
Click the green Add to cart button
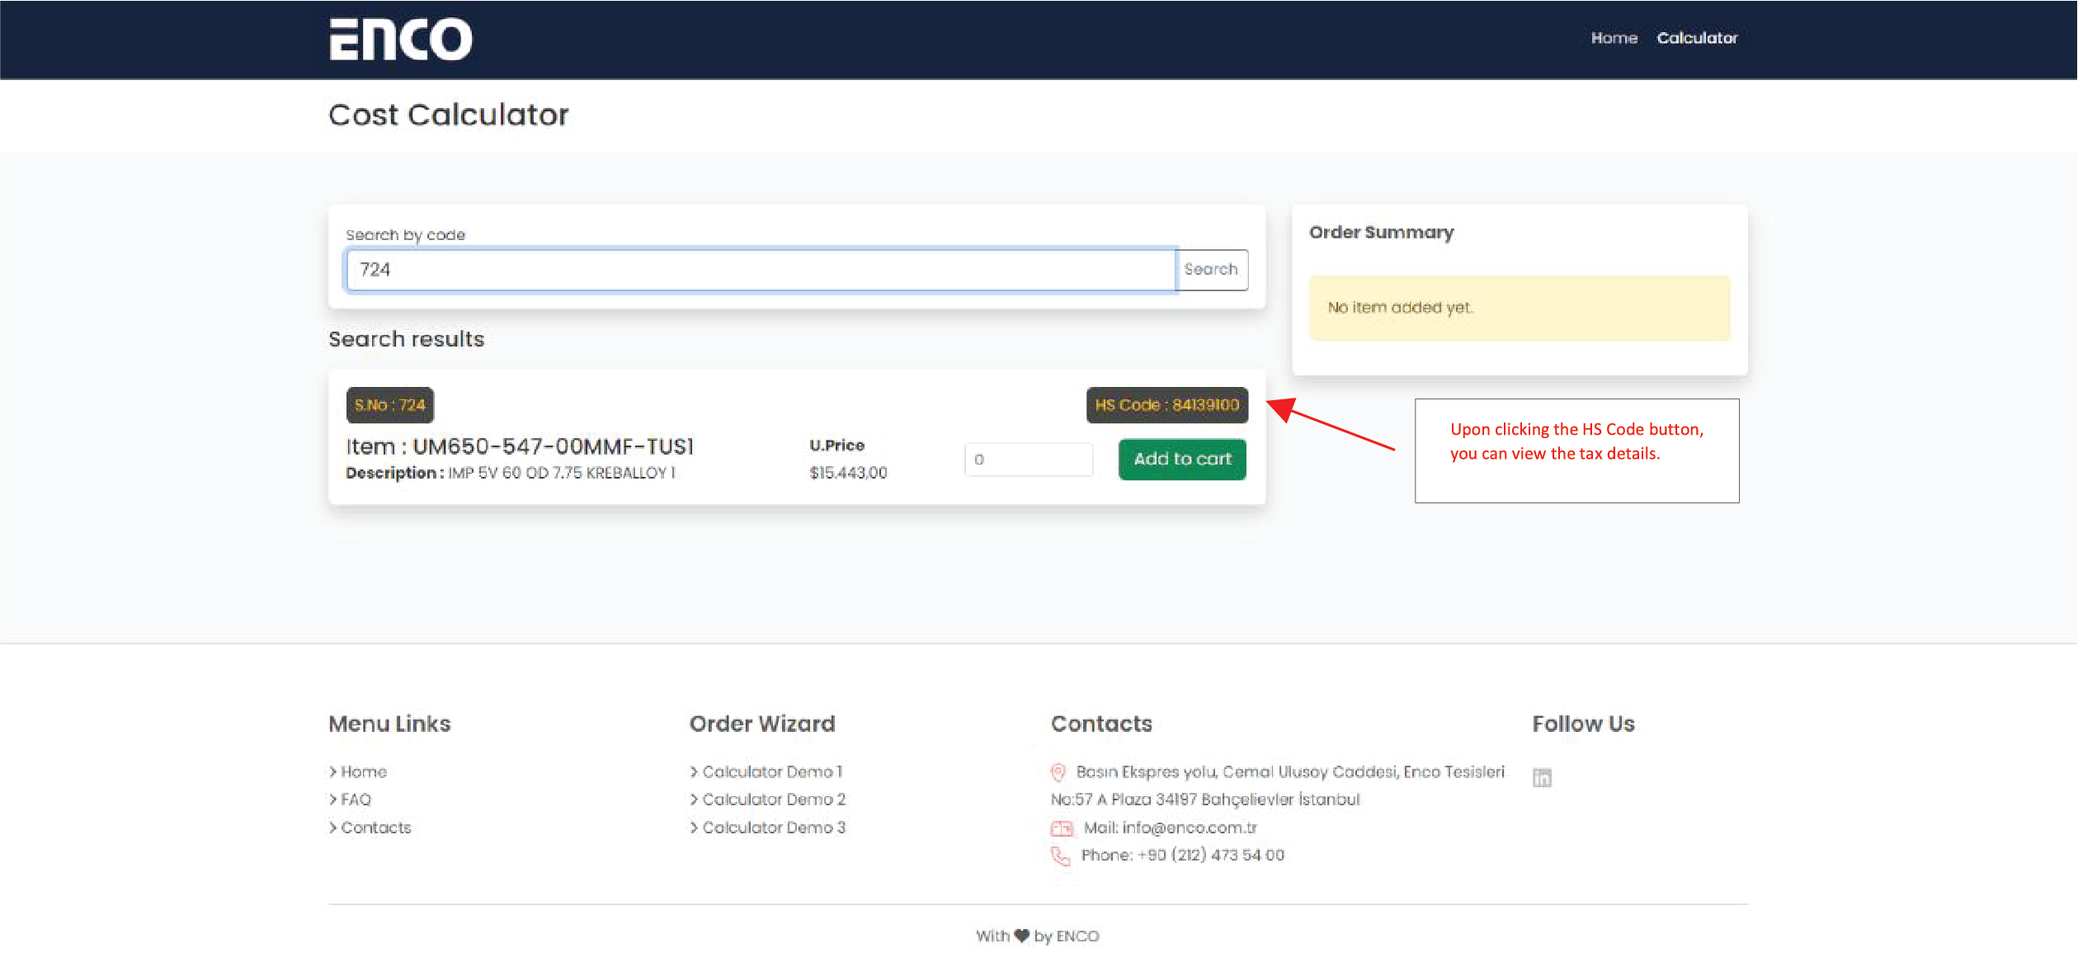click(x=1181, y=459)
